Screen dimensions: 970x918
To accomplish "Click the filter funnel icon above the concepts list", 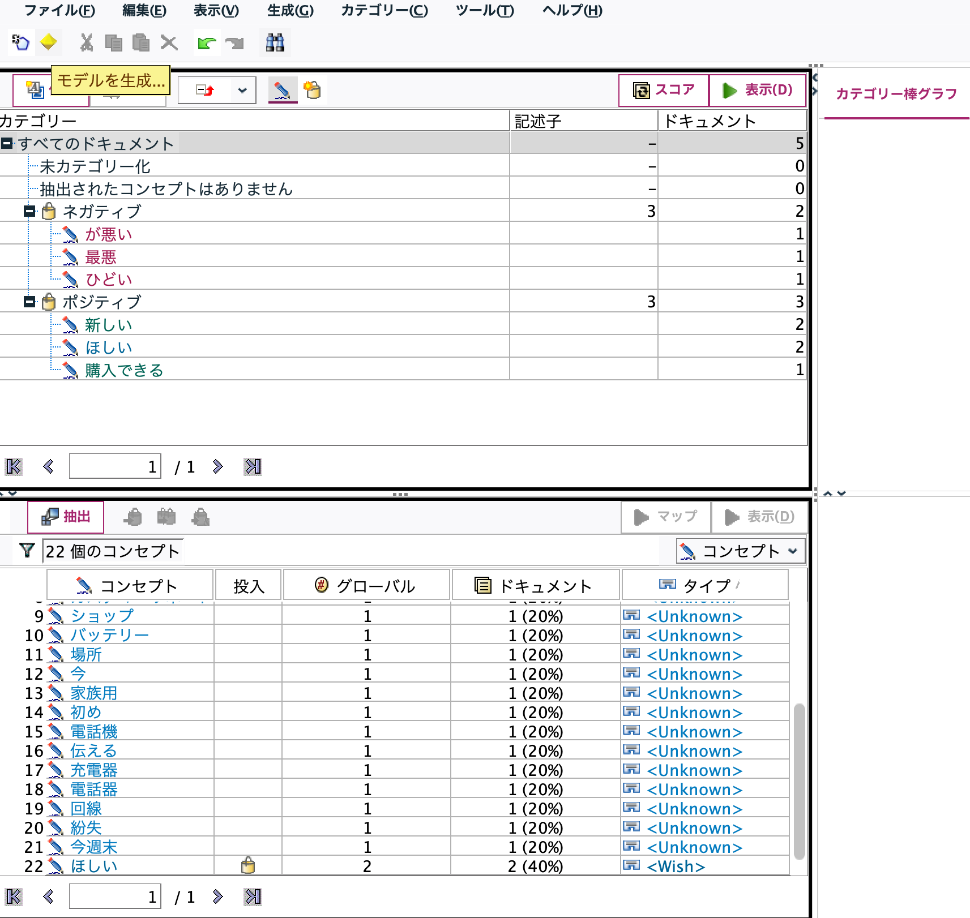I will click(x=26, y=551).
